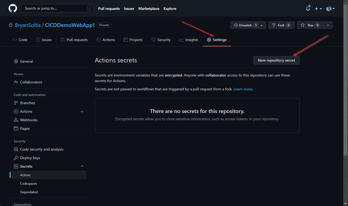This screenshot has height=206, width=348.
Task: Click the General gear icon in sidebar
Action: (x=16, y=61)
